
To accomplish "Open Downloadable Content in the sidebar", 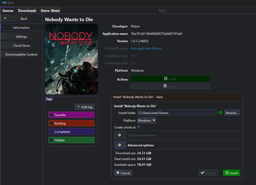I will (x=21, y=54).
